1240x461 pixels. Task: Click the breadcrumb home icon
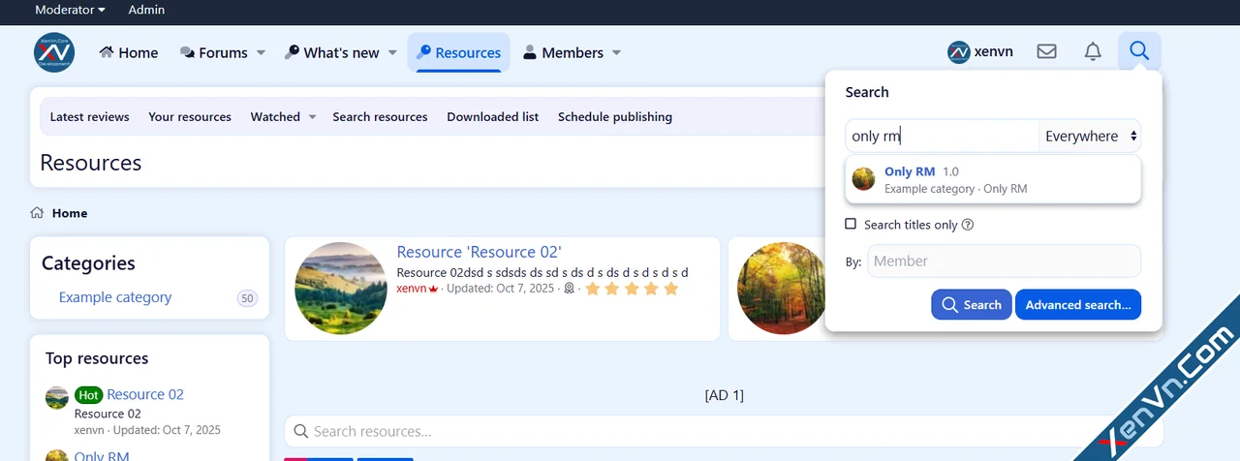coord(37,213)
